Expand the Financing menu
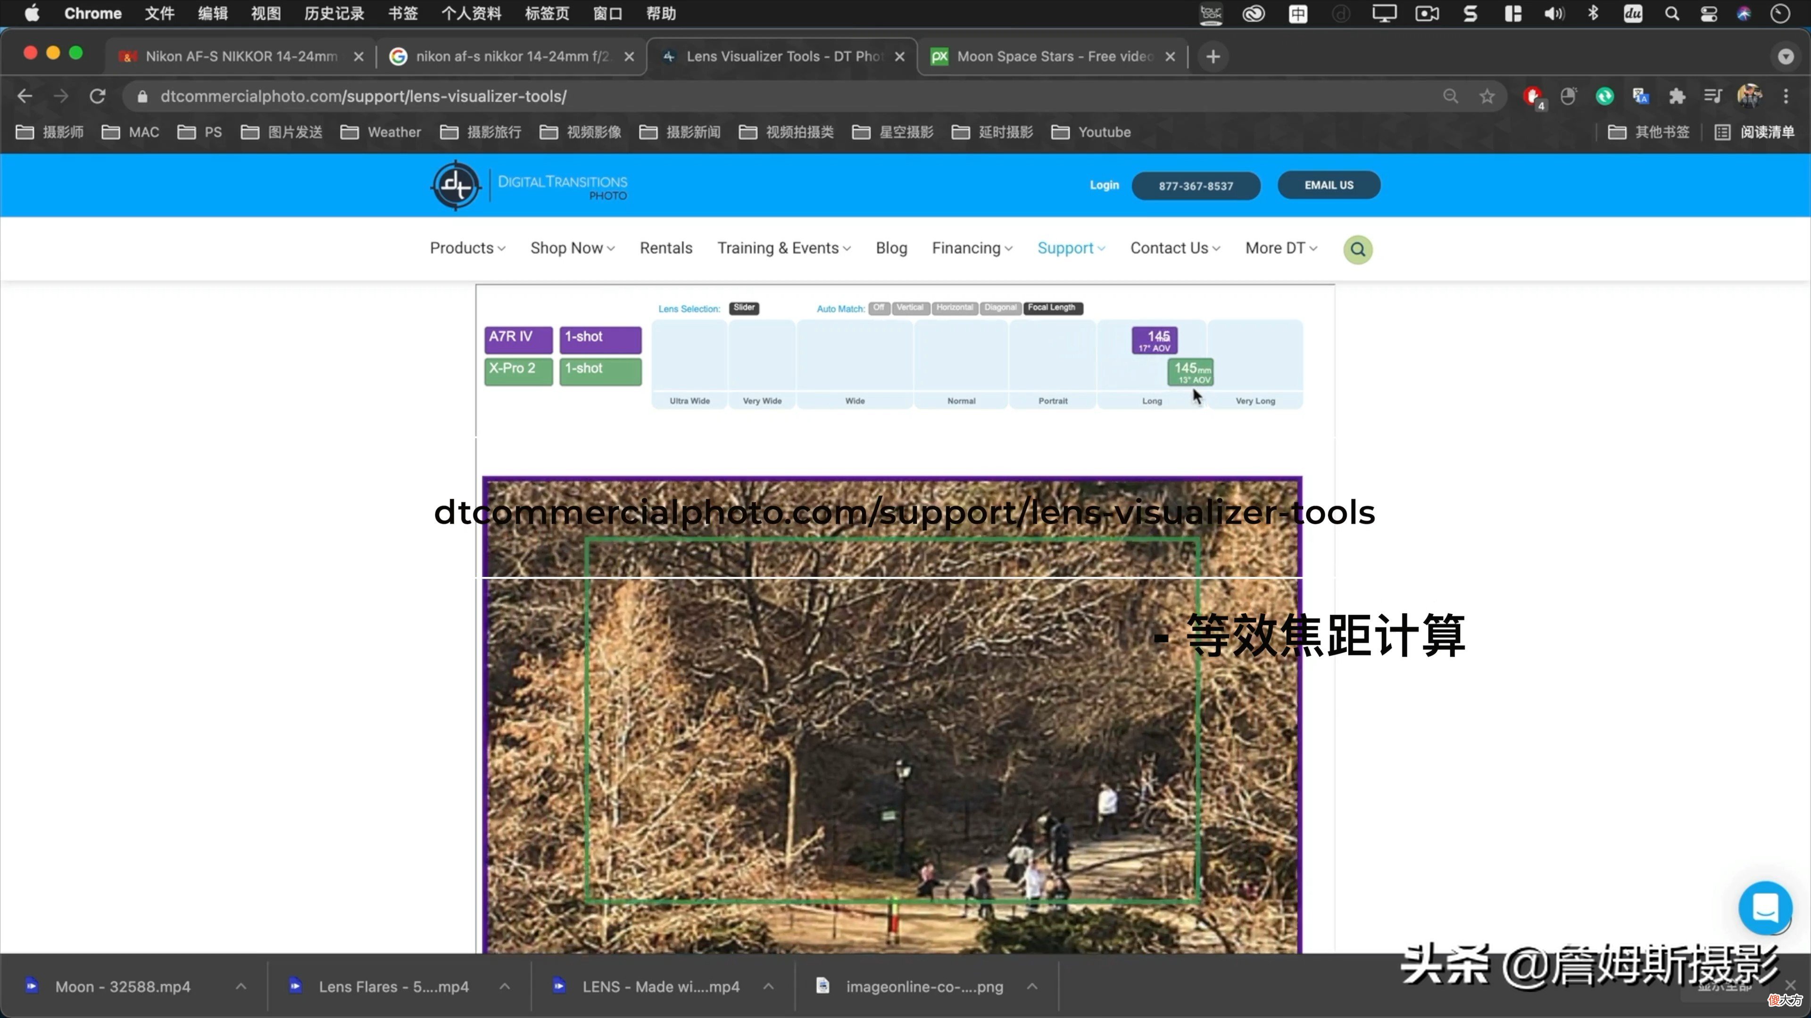 coord(972,248)
